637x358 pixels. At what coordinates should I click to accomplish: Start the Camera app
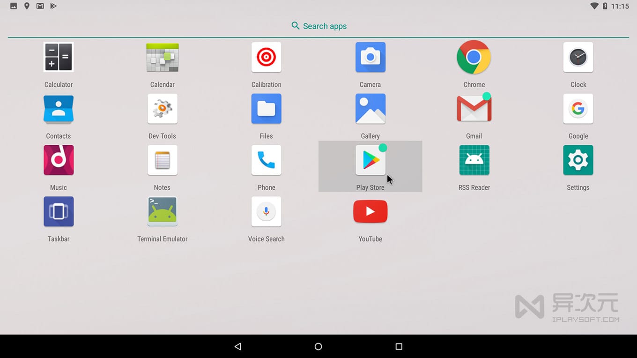tap(370, 57)
